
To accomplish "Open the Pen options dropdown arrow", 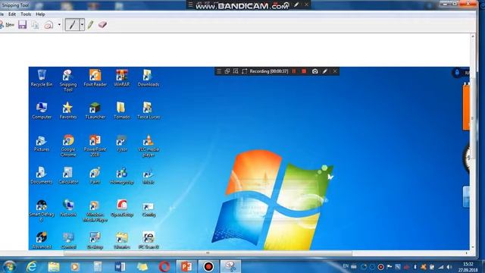I will [x=82, y=25].
